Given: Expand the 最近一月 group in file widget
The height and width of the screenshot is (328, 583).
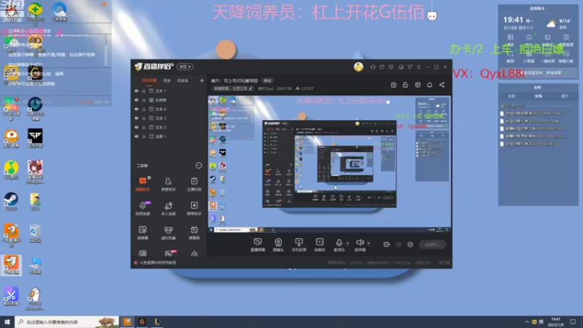Looking at the screenshot, I should pyautogui.click(x=512, y=106).
